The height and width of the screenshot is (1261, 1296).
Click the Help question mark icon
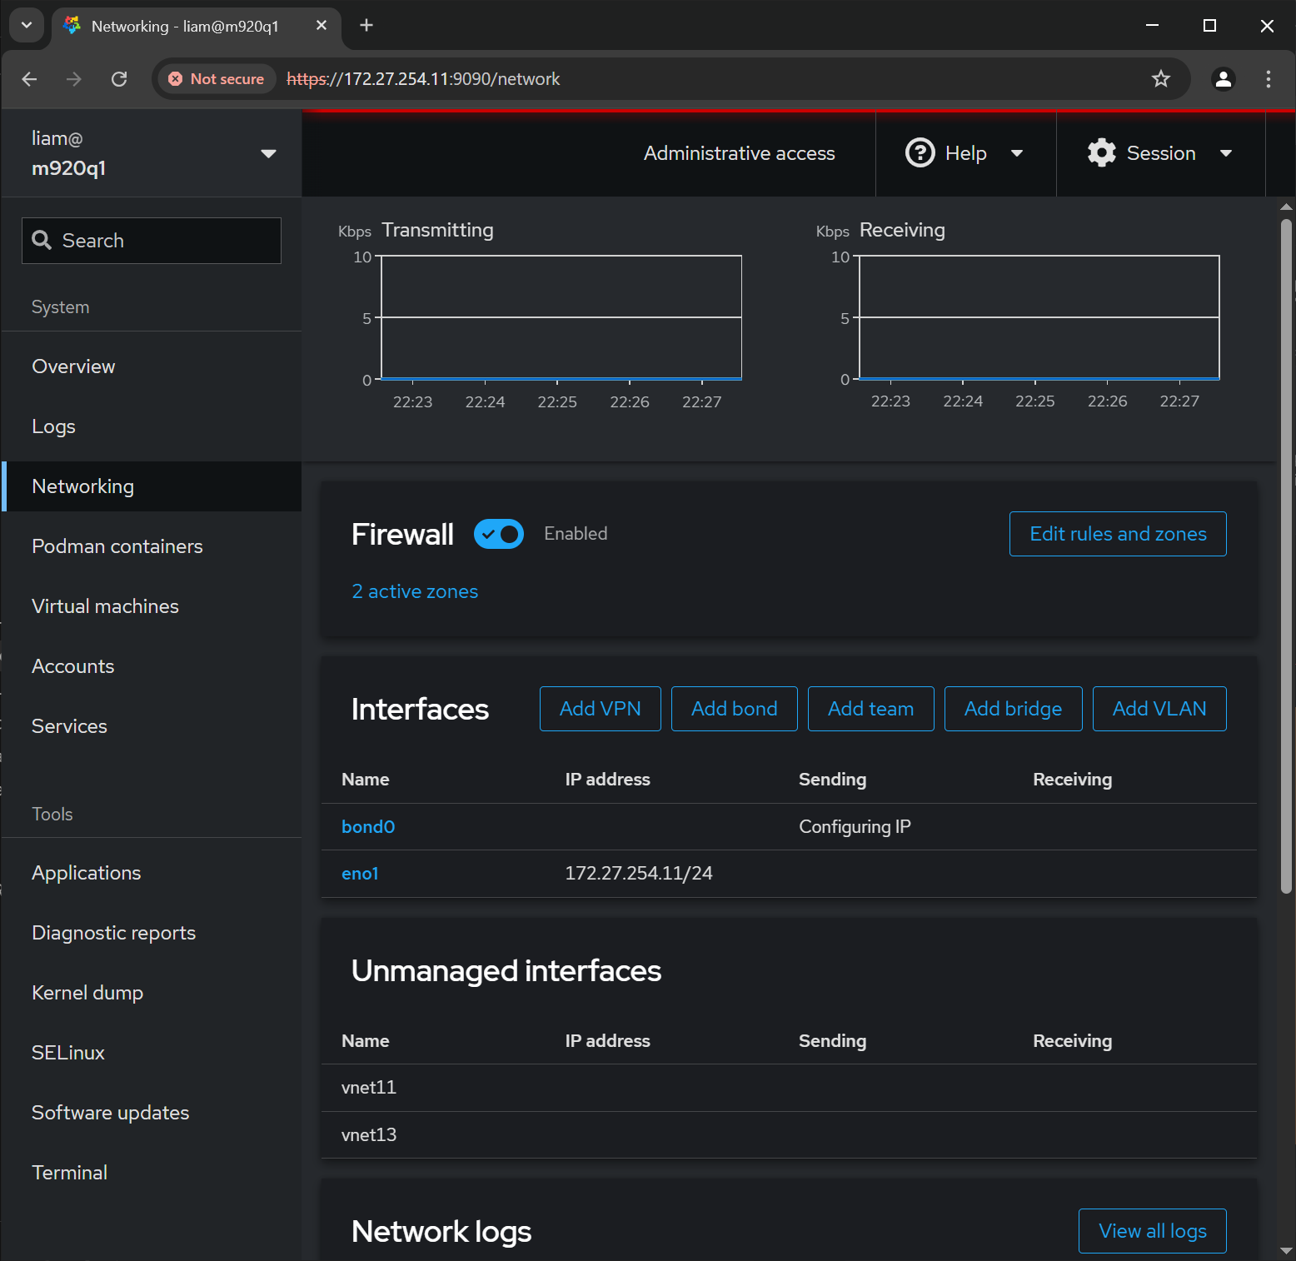click(x=920, y=153)
